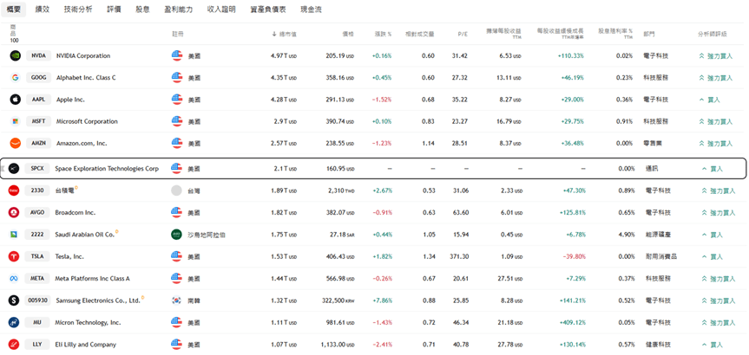Sort by the 分析師評級 column header

coord(712,34)
